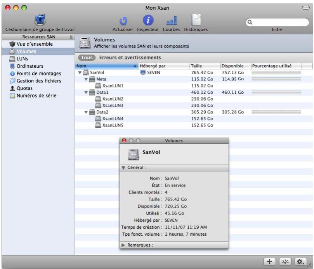Click uptime 2 heures, 7 minutes
Image resolution: width=314 pixels, height=269 pixels.
186,235
